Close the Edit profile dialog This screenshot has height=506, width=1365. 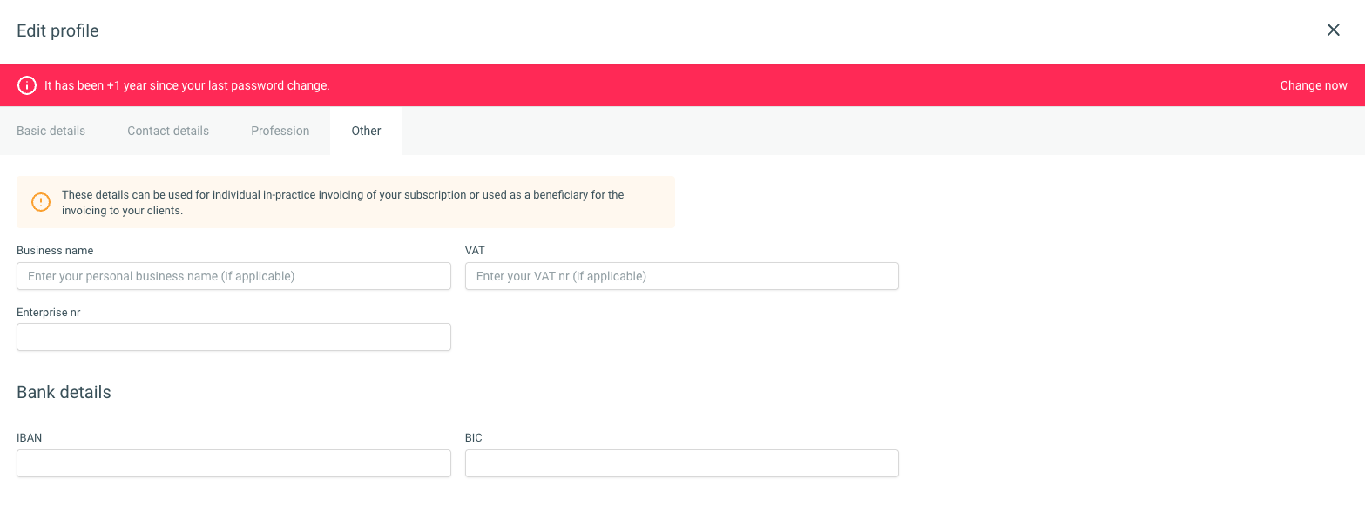1333,30
